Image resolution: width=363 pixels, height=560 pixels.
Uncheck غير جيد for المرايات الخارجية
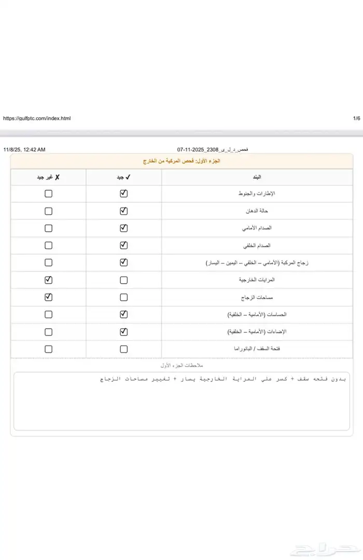click(48, 279)
